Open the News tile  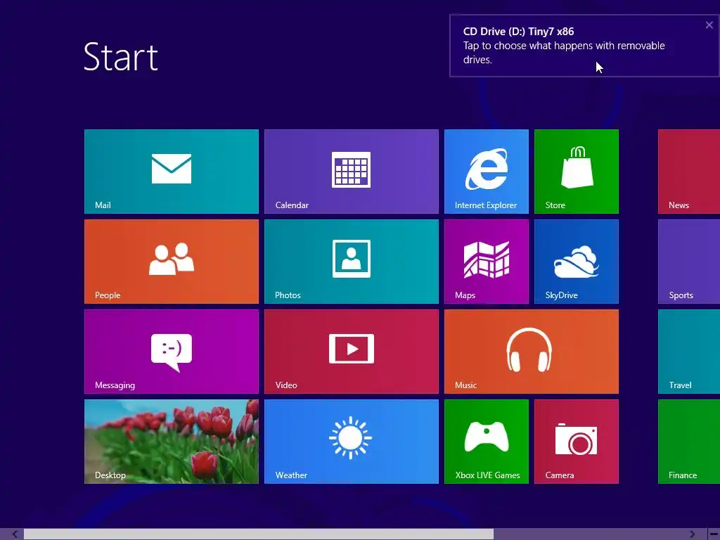(689, 172)
